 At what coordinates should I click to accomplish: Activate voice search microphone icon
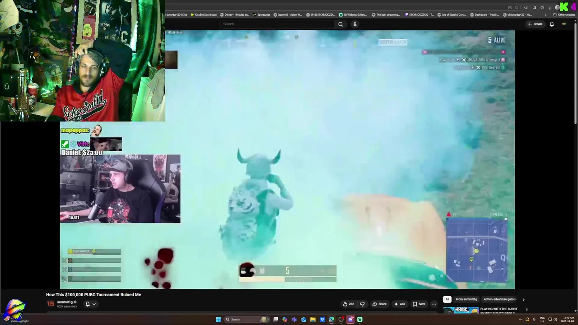tap(355, 24)
